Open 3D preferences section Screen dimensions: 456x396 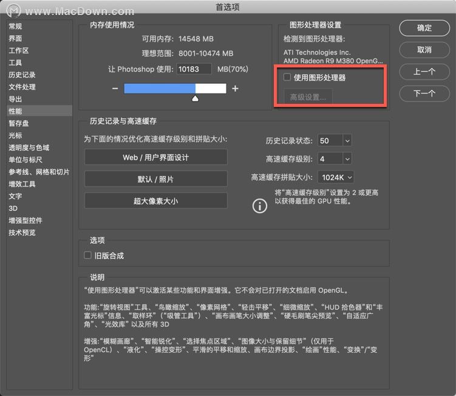tap(13, 208)
